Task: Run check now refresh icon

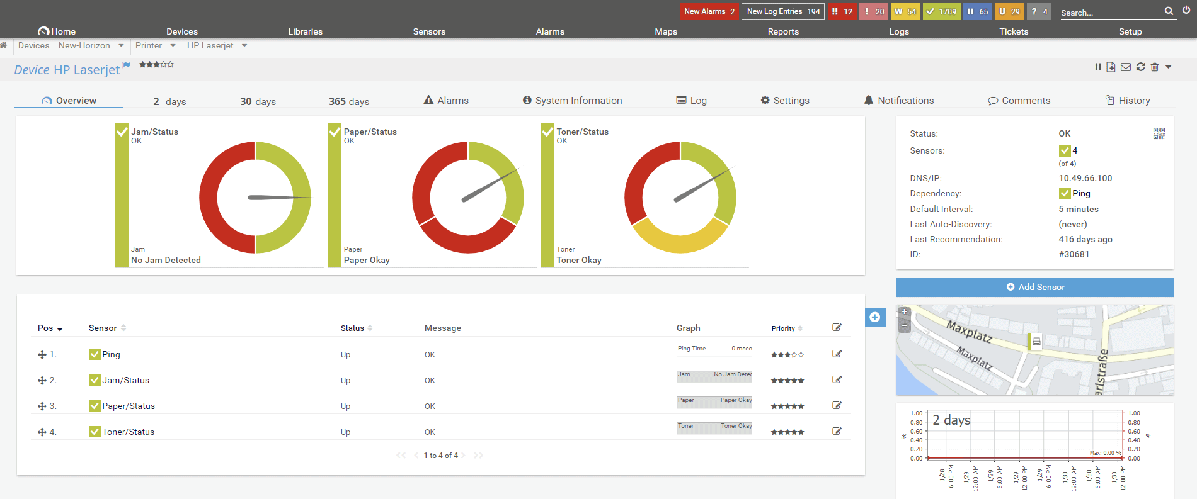Action: click(1141, 67)
